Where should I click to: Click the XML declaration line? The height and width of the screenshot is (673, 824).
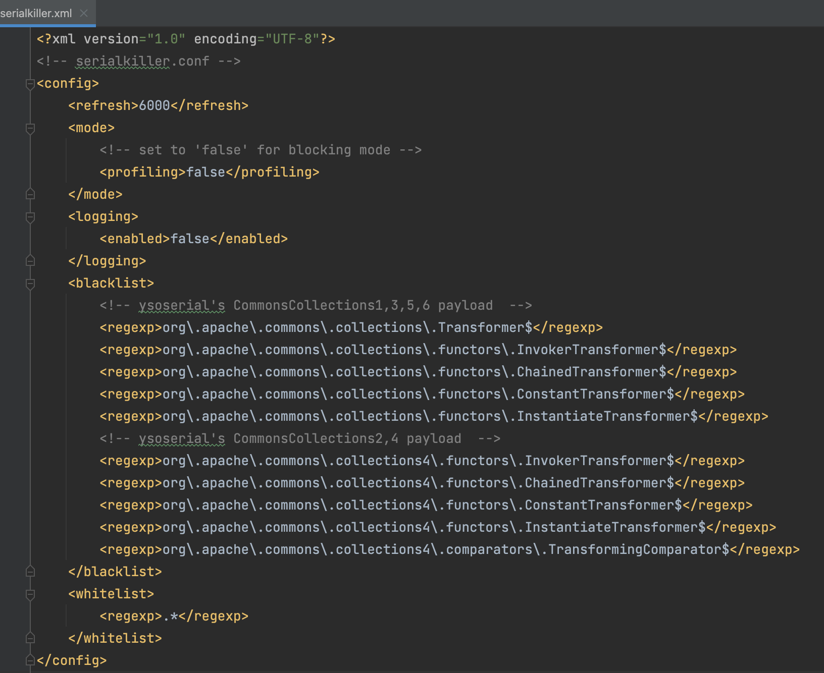point(186,39)
